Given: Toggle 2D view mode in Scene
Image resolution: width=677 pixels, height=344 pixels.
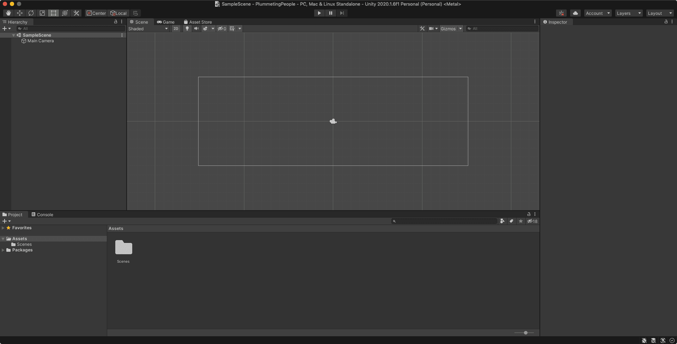Looking at the screenshot, I should coord(176,29).
